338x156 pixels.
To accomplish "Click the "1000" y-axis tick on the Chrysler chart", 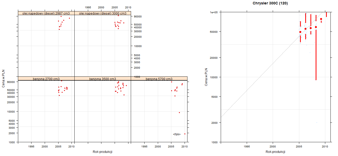I will point(214,142).
